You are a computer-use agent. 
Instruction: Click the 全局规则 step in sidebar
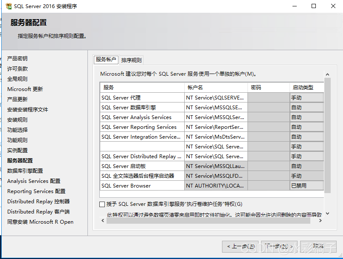tap(17, 79)
